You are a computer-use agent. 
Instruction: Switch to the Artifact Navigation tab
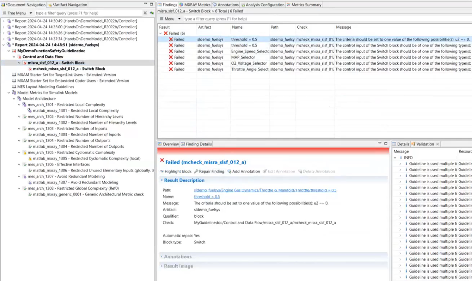tap(68, 5)
